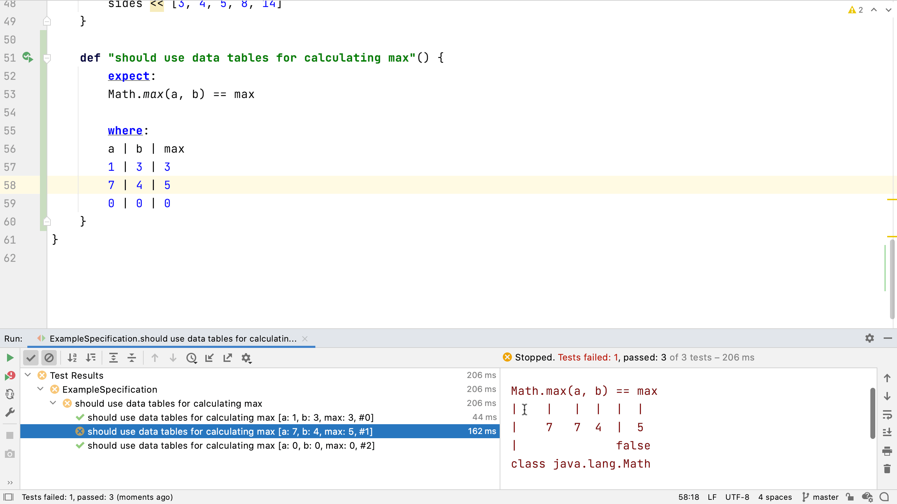Click the console output vertical scrollbar
897x504 pixels.
point(872,413)
